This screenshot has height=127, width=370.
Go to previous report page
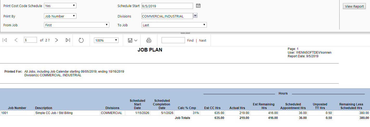[x=16, y=40]
